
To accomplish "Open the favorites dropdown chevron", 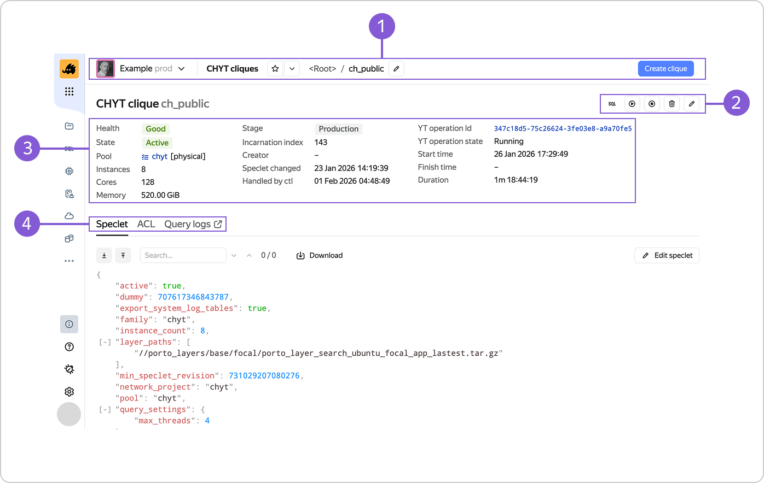I will pos(292,69).
